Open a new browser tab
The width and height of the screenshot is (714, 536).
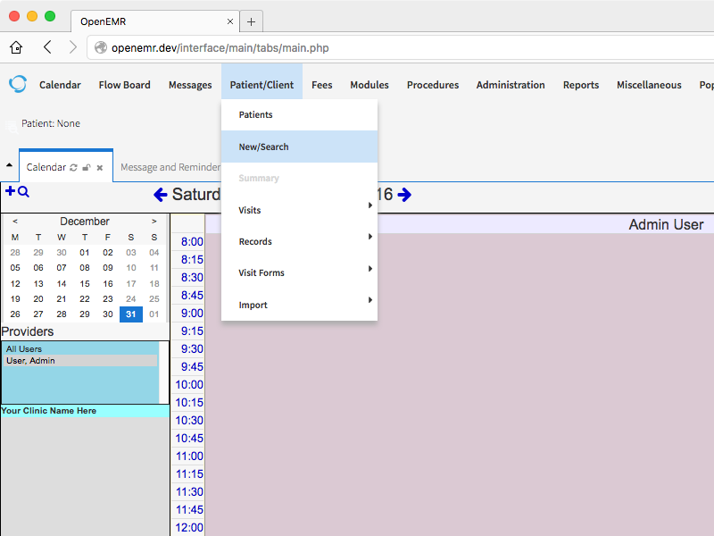click(x=251, y=21)
